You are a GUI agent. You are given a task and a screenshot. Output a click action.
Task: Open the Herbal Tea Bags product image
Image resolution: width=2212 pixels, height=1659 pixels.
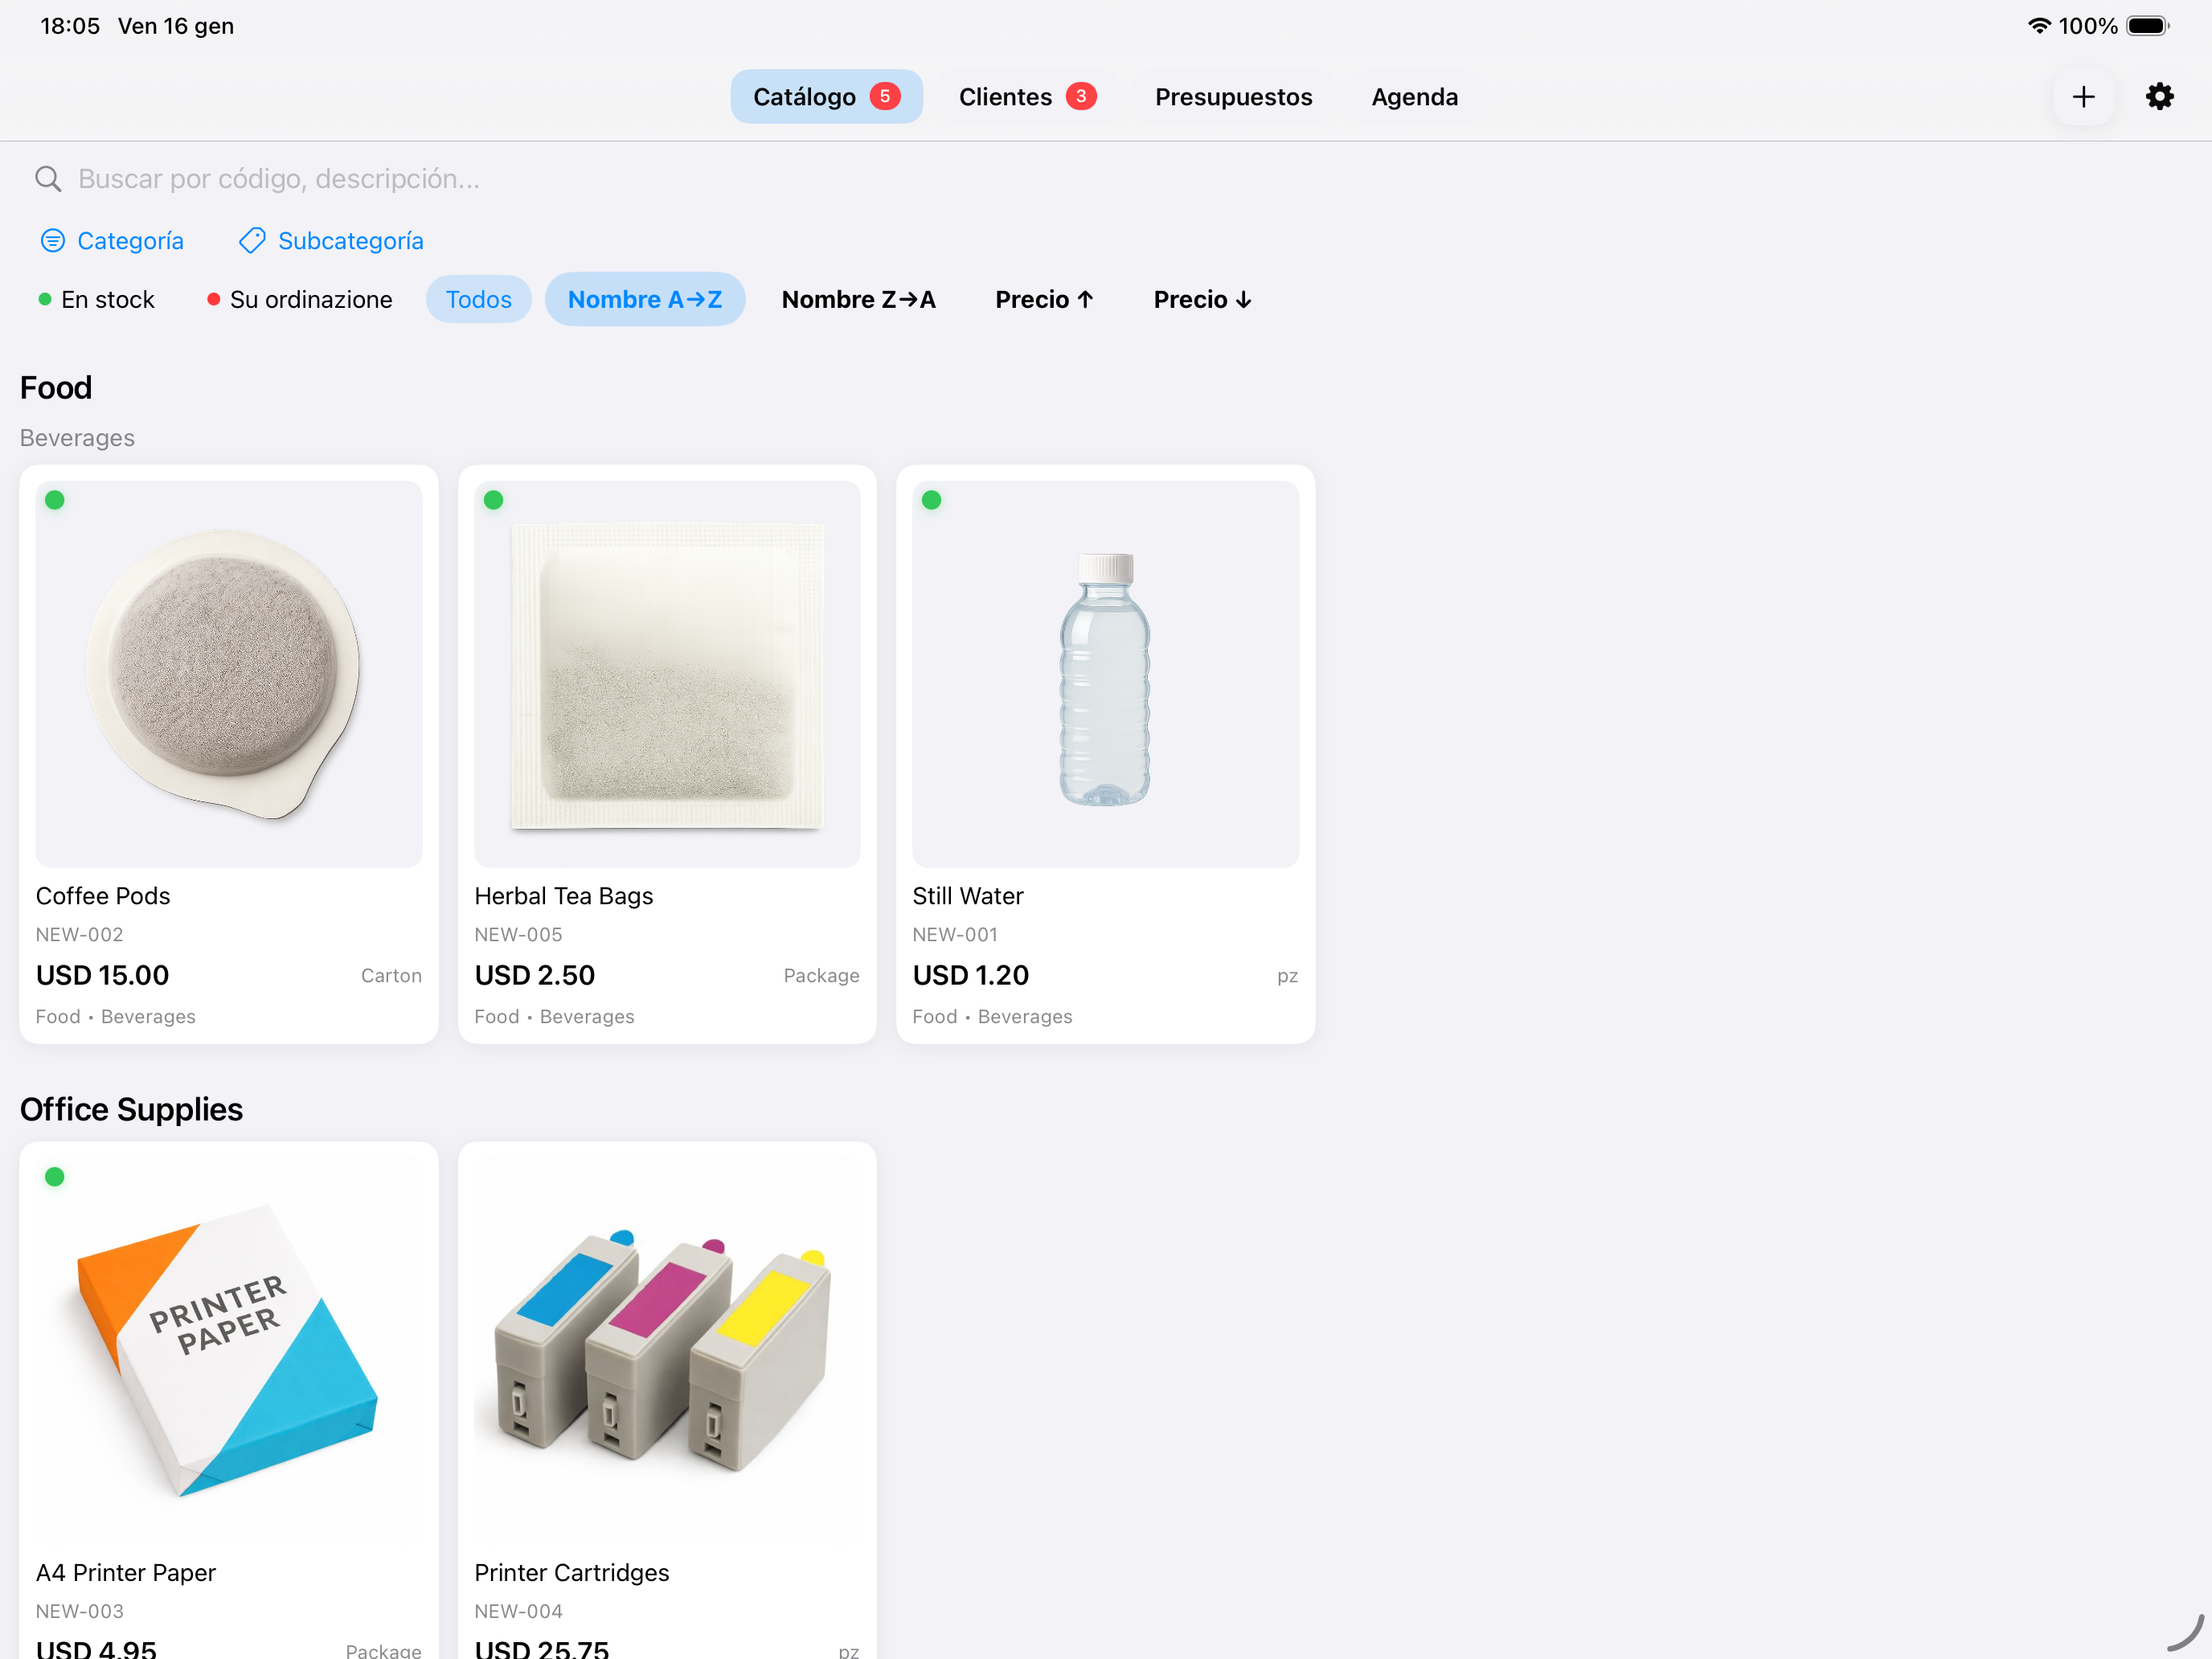[667, 674]
